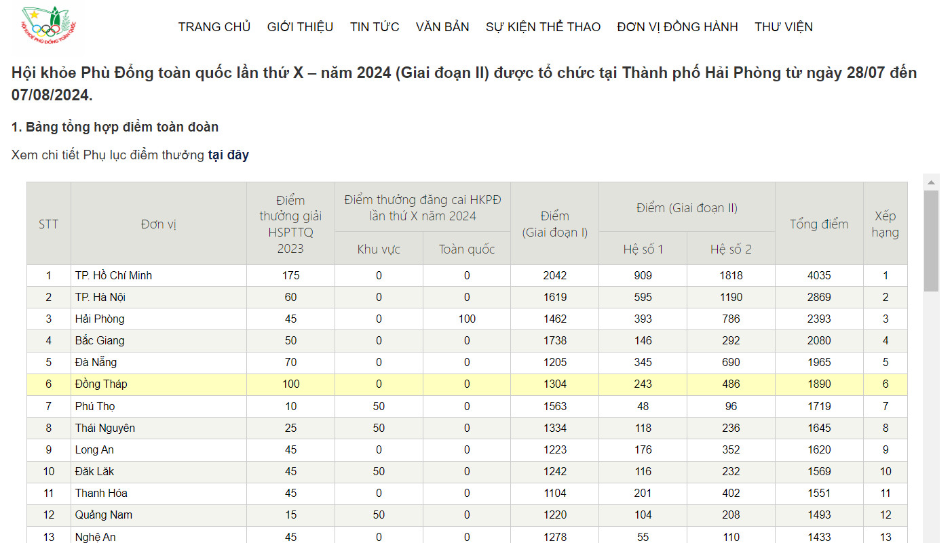Screen dimensions: 952x543
Task: Click TP. Hà Nội total score 2869
Action: (x=819, y=297)
